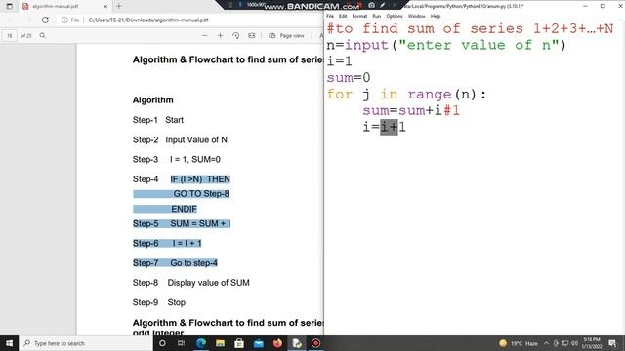Click the highlighted ENDIF text

184,209
